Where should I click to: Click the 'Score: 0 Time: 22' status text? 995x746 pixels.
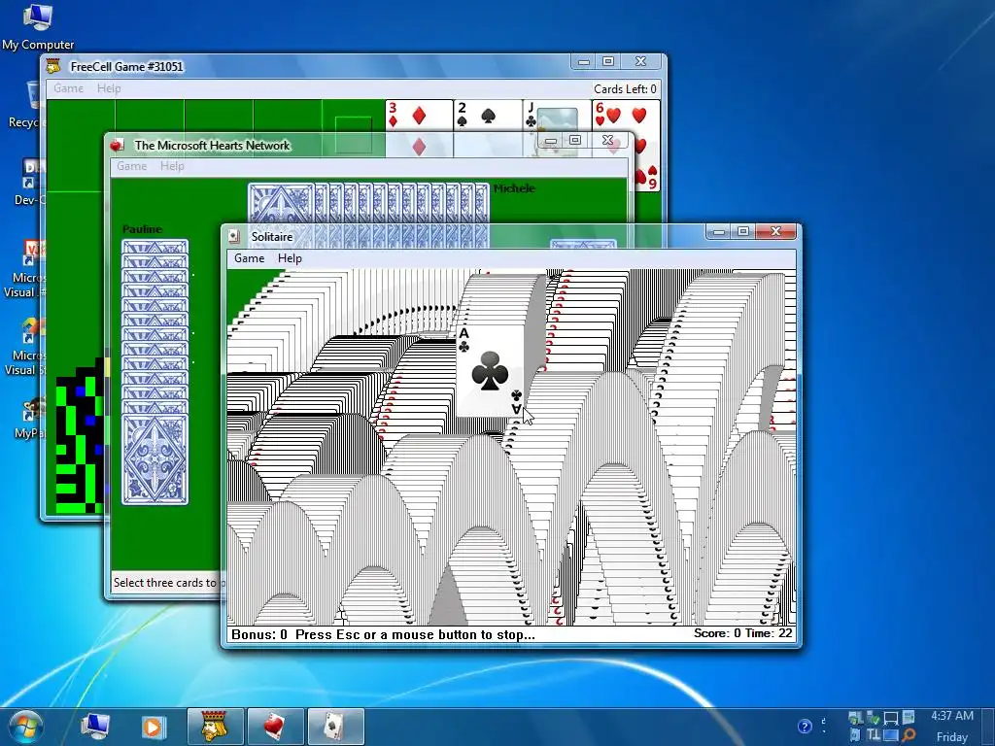coord(742,633)
